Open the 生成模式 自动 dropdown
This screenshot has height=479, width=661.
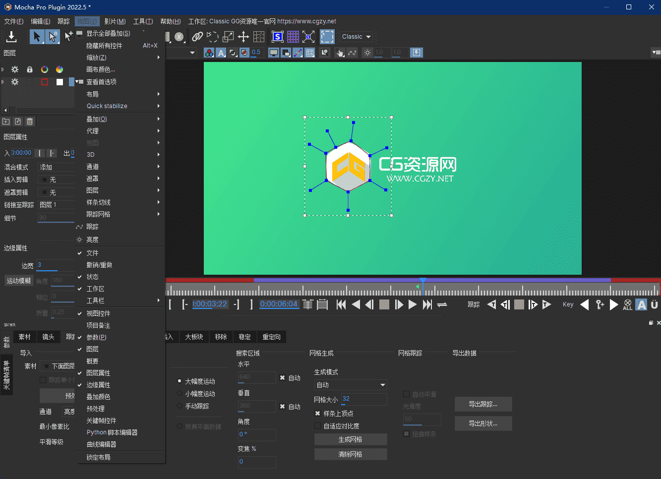[350, 384]
